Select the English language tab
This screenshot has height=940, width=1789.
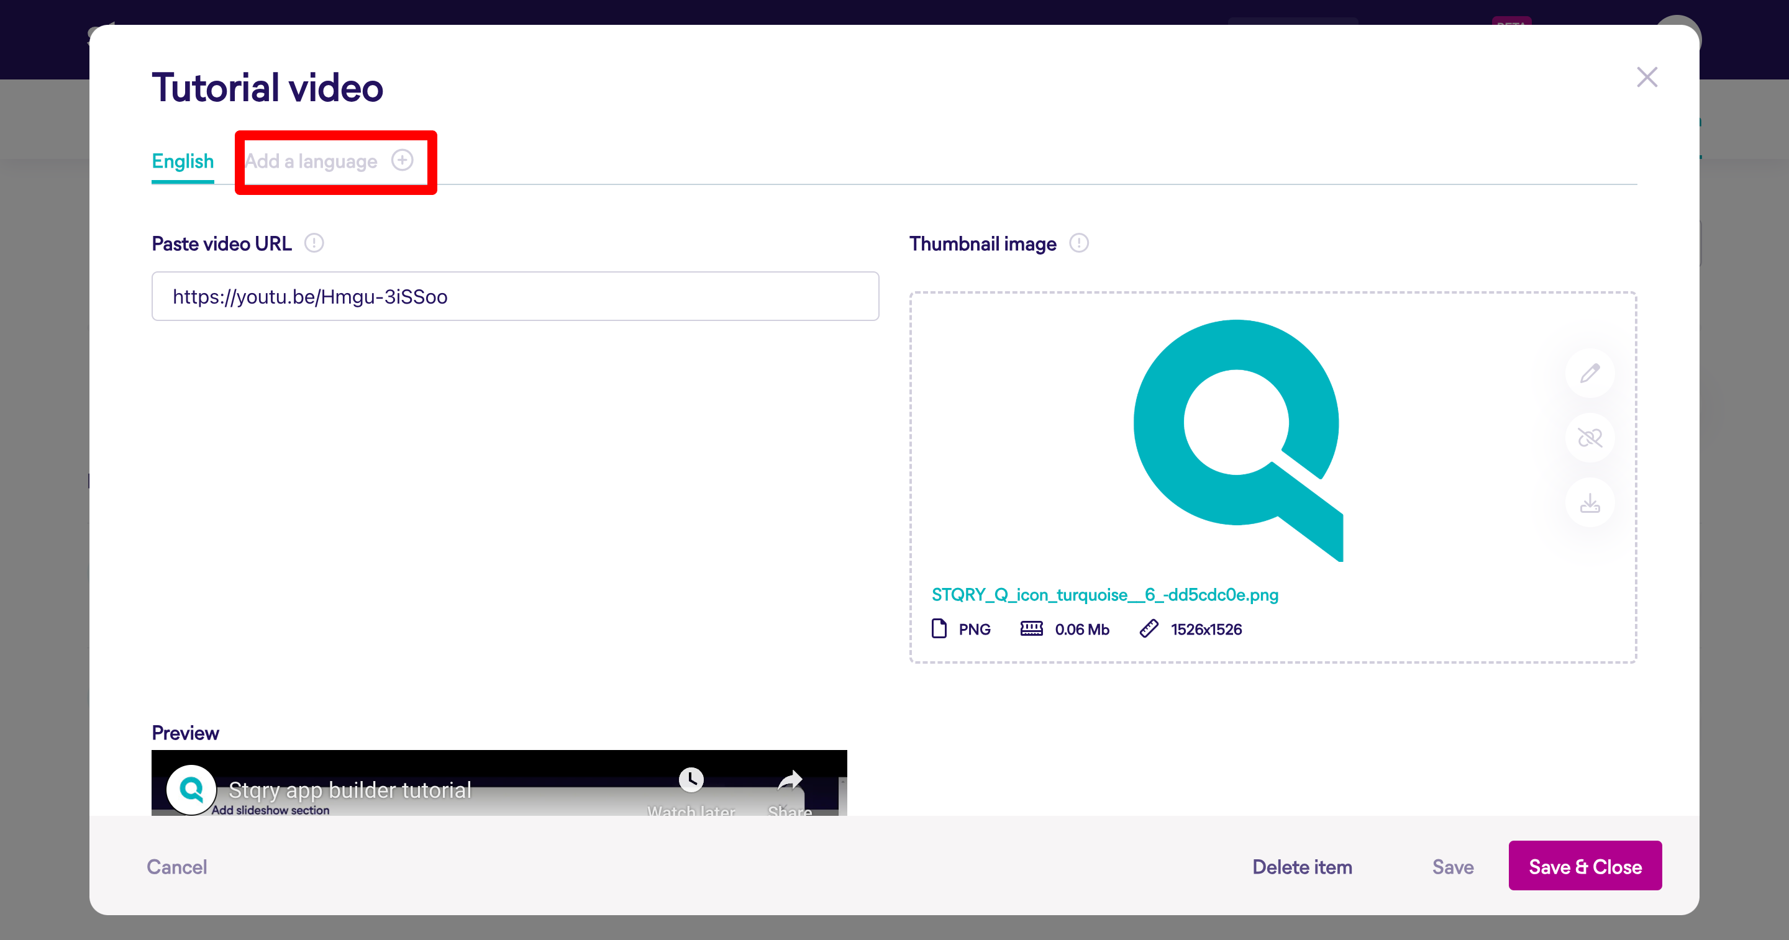pyautogui.click(x=183, y=161)
